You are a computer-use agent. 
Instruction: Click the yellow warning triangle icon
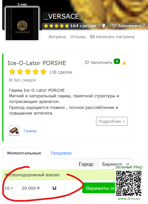[124, 63]
